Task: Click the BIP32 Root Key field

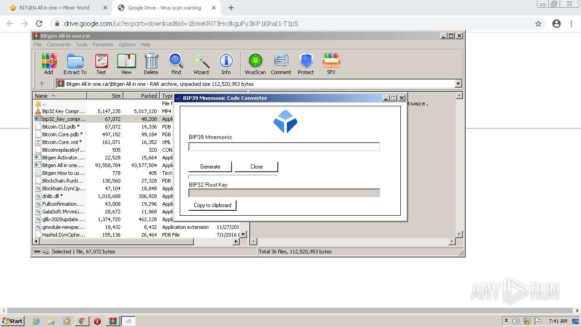Action: tap(284, 193)
